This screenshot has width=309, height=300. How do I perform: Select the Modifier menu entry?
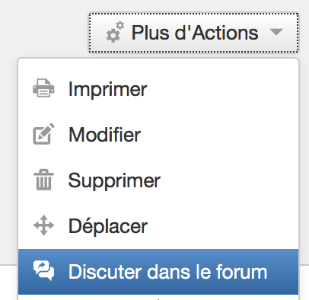158,135
